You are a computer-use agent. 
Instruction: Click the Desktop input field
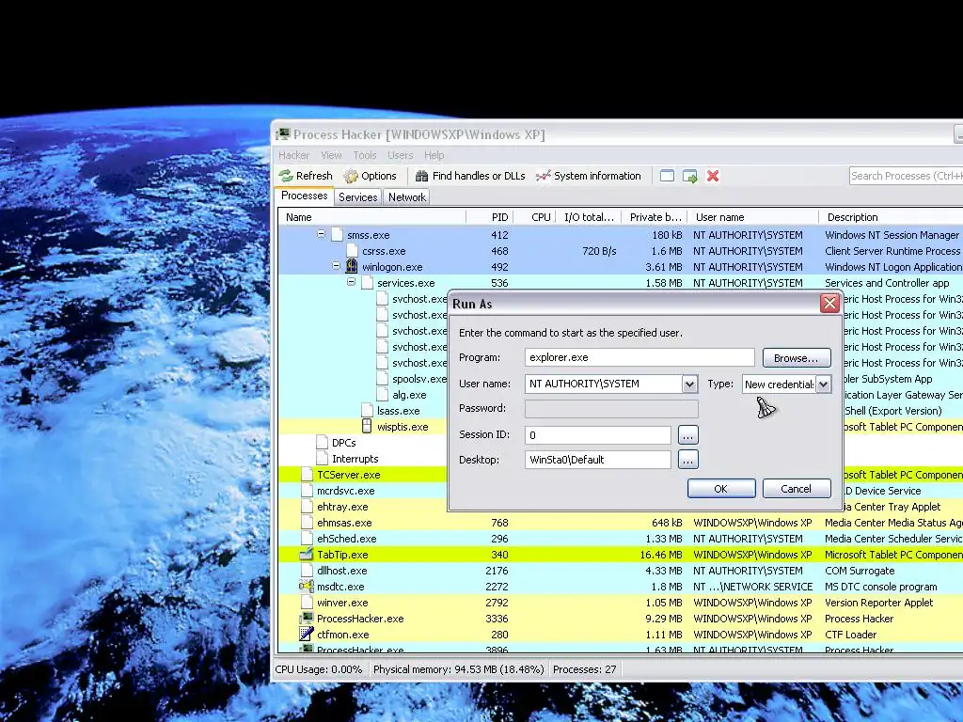click(x=597, y=459)
